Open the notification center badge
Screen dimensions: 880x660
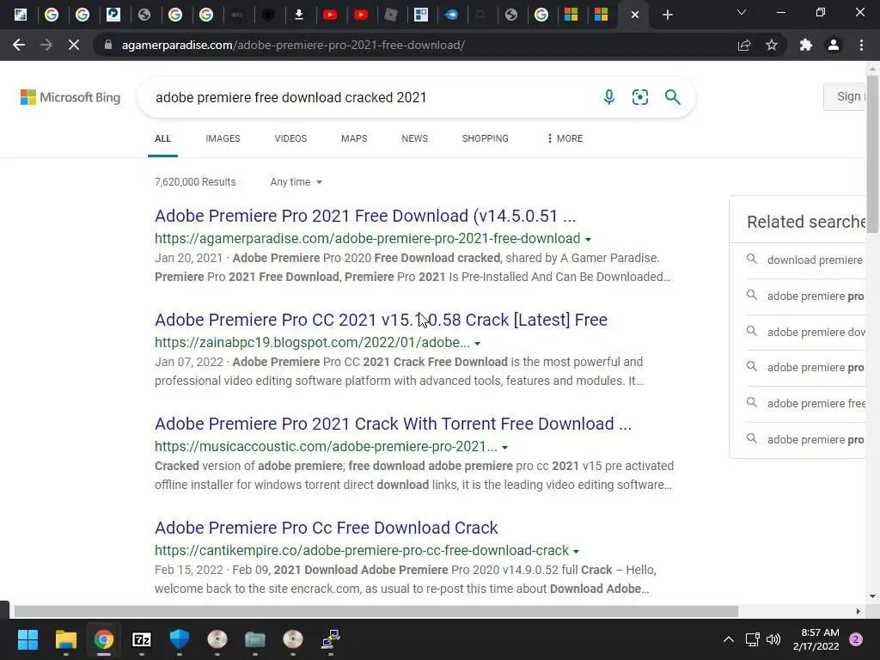tap(856, 639)
